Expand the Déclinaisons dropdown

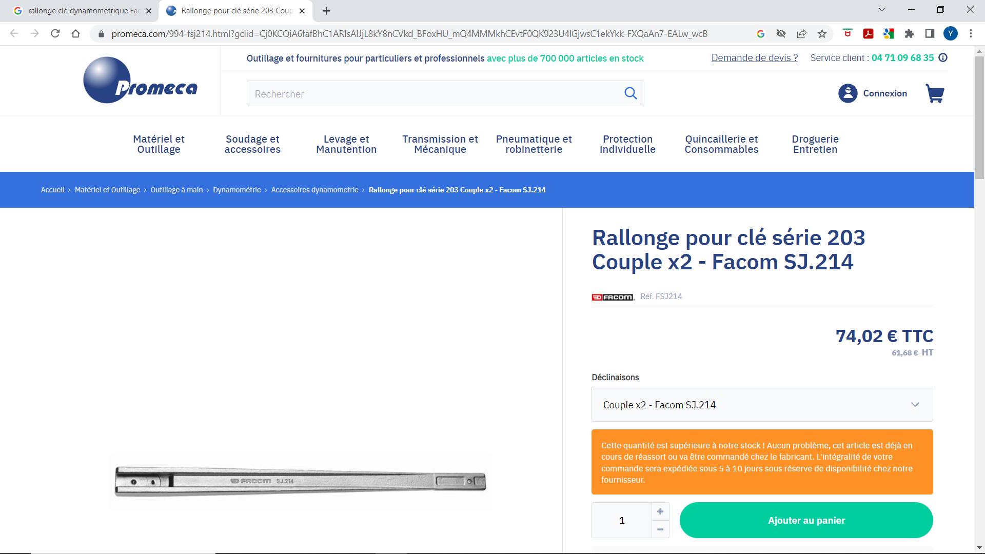[x=762, y=404]
